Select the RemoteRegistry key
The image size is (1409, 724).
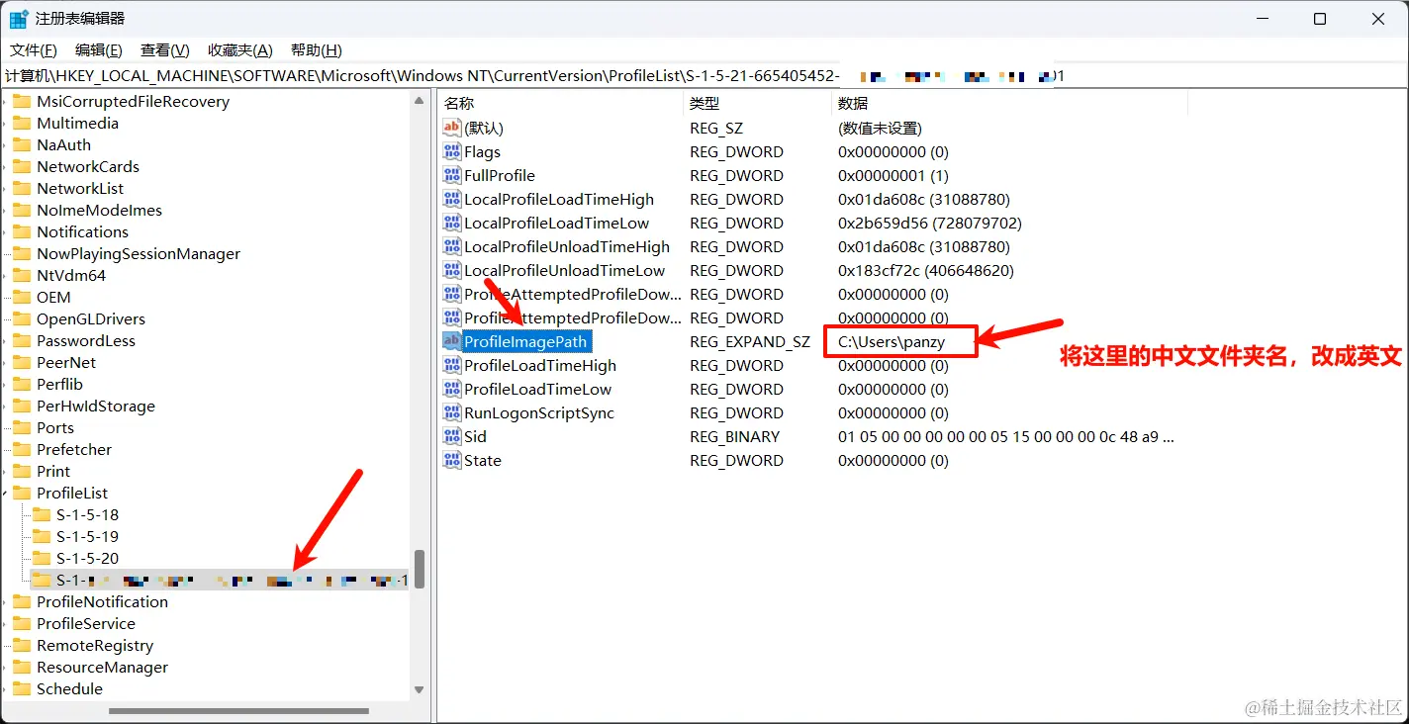pos(95,645)
